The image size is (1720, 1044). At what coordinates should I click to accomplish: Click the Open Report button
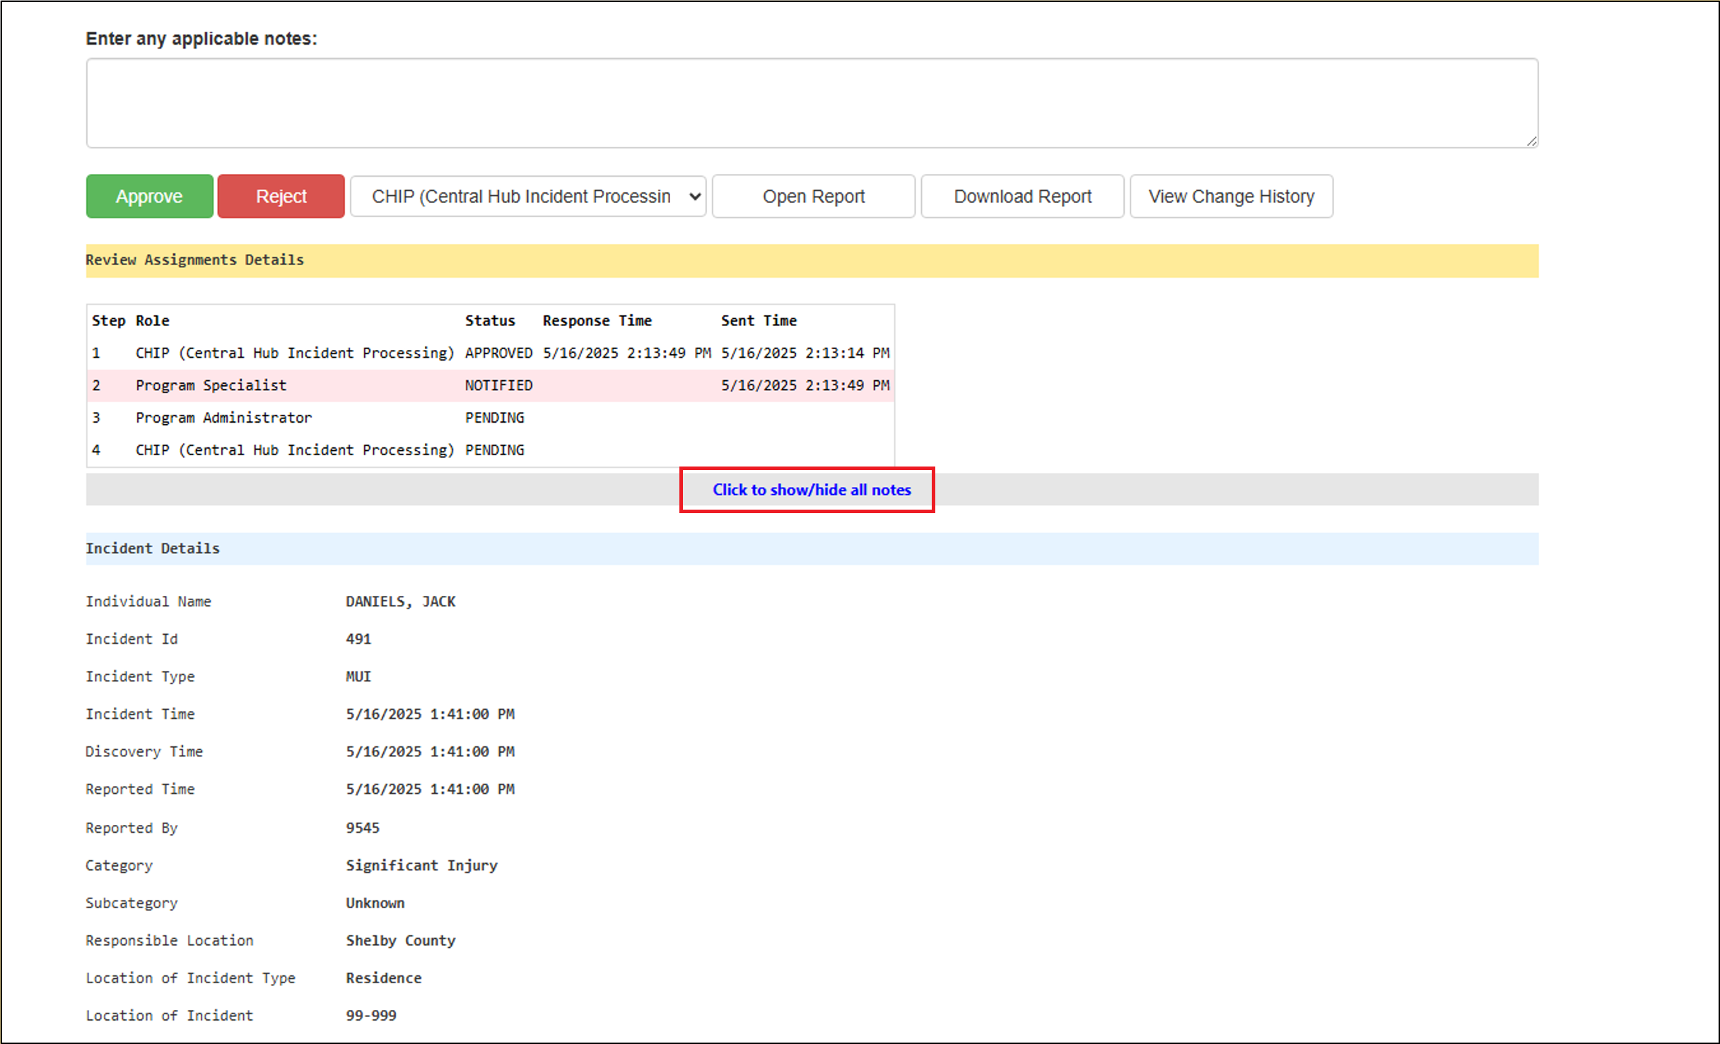pyautogui.click(x=814, y=197)
